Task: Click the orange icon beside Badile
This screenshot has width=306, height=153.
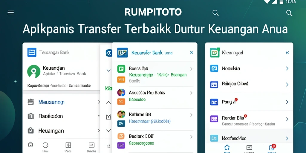Action: coord(121,79)
